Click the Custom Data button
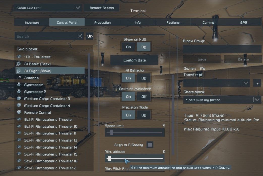Screen dimensions: 263x176 click(x=134, y=60)
